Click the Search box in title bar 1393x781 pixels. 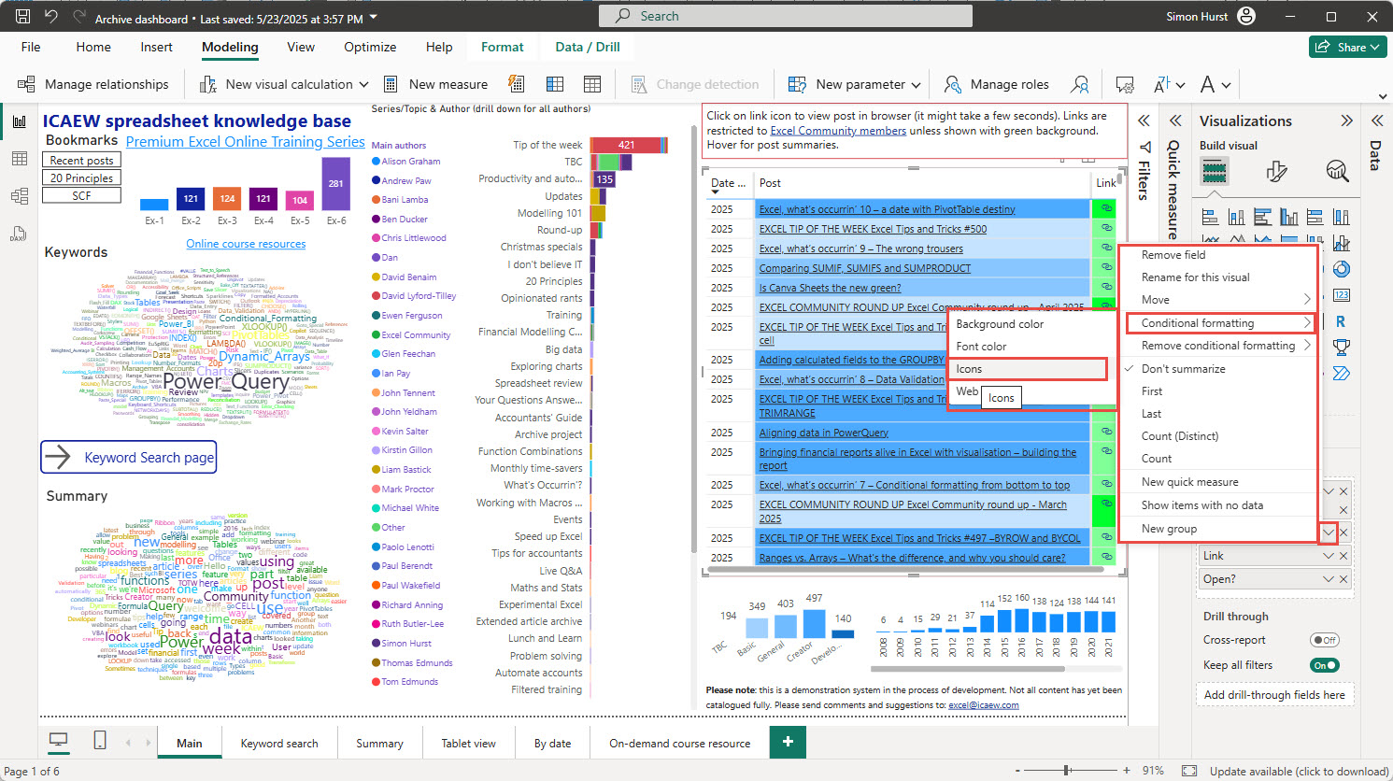pos(785,16)
